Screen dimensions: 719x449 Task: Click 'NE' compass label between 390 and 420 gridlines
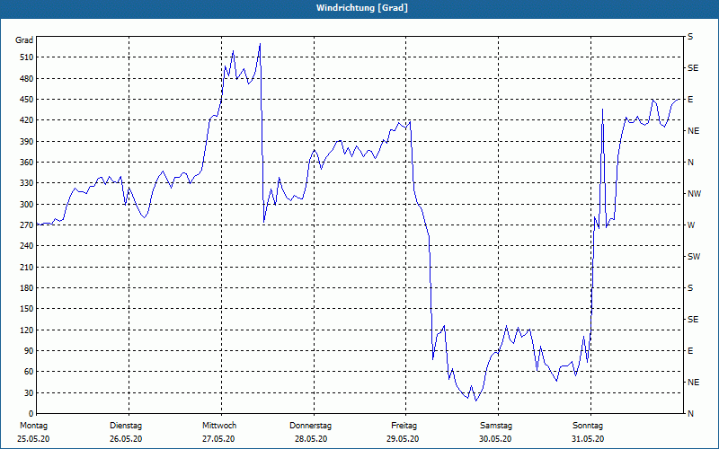pos(693,131)
